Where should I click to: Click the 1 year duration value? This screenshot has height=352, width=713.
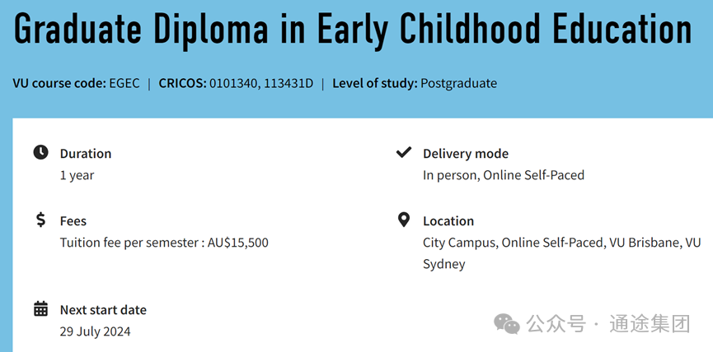pos(77,175)
